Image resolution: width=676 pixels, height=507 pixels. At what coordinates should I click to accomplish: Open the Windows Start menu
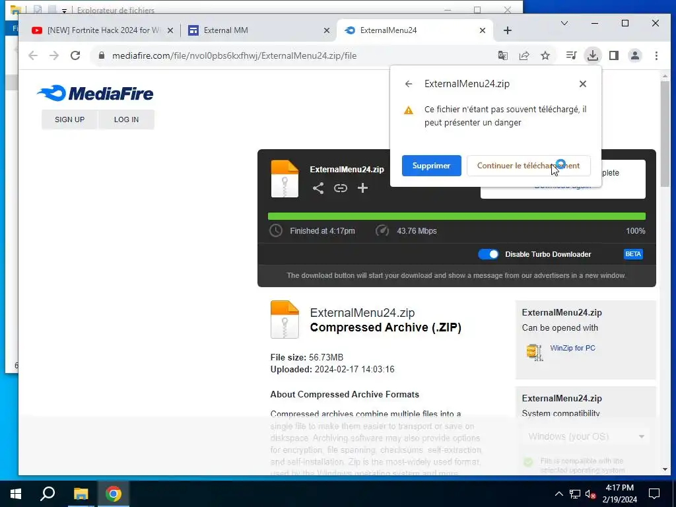coord(16,494)
